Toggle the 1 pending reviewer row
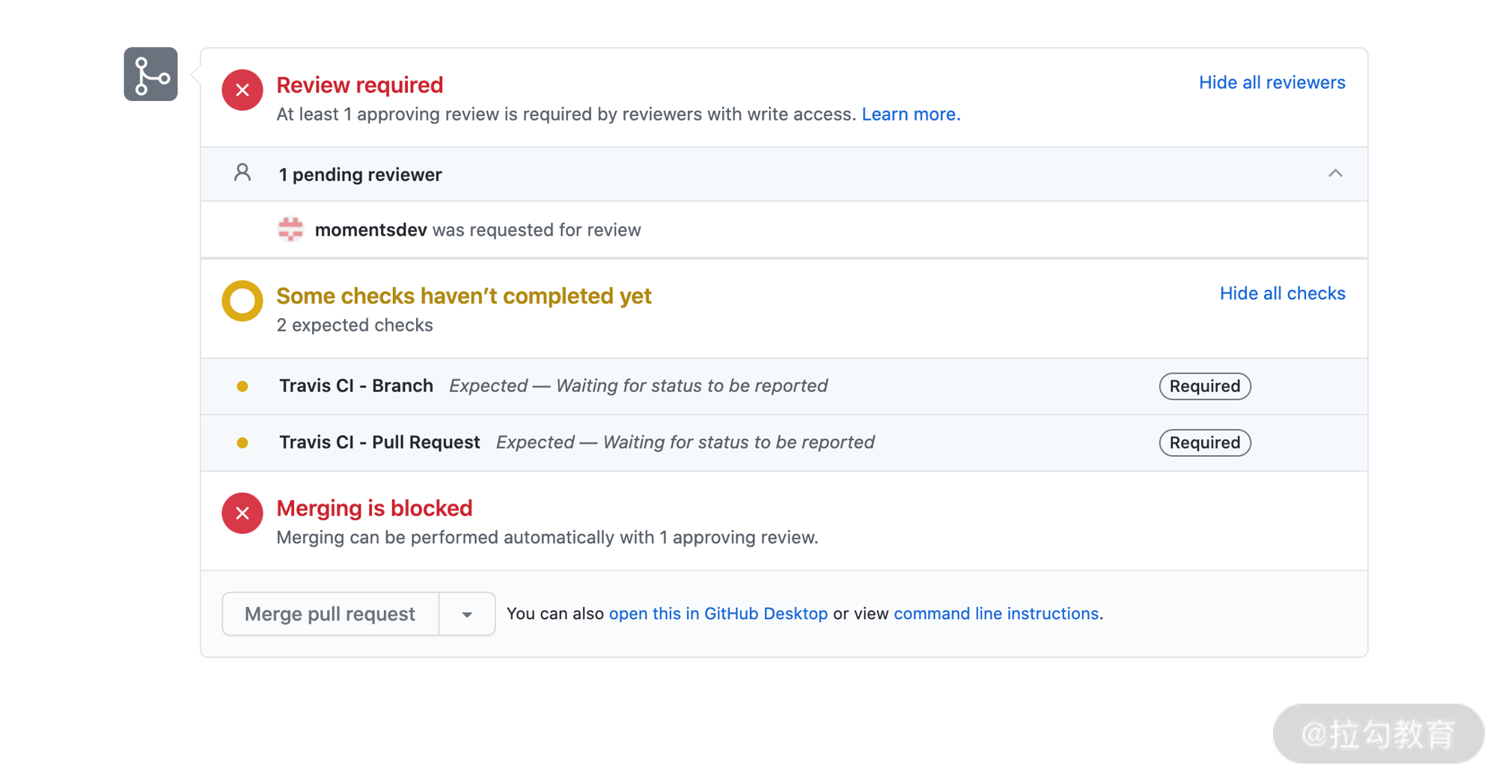This screenshot has height=783, width=1505. click(360, 174)
